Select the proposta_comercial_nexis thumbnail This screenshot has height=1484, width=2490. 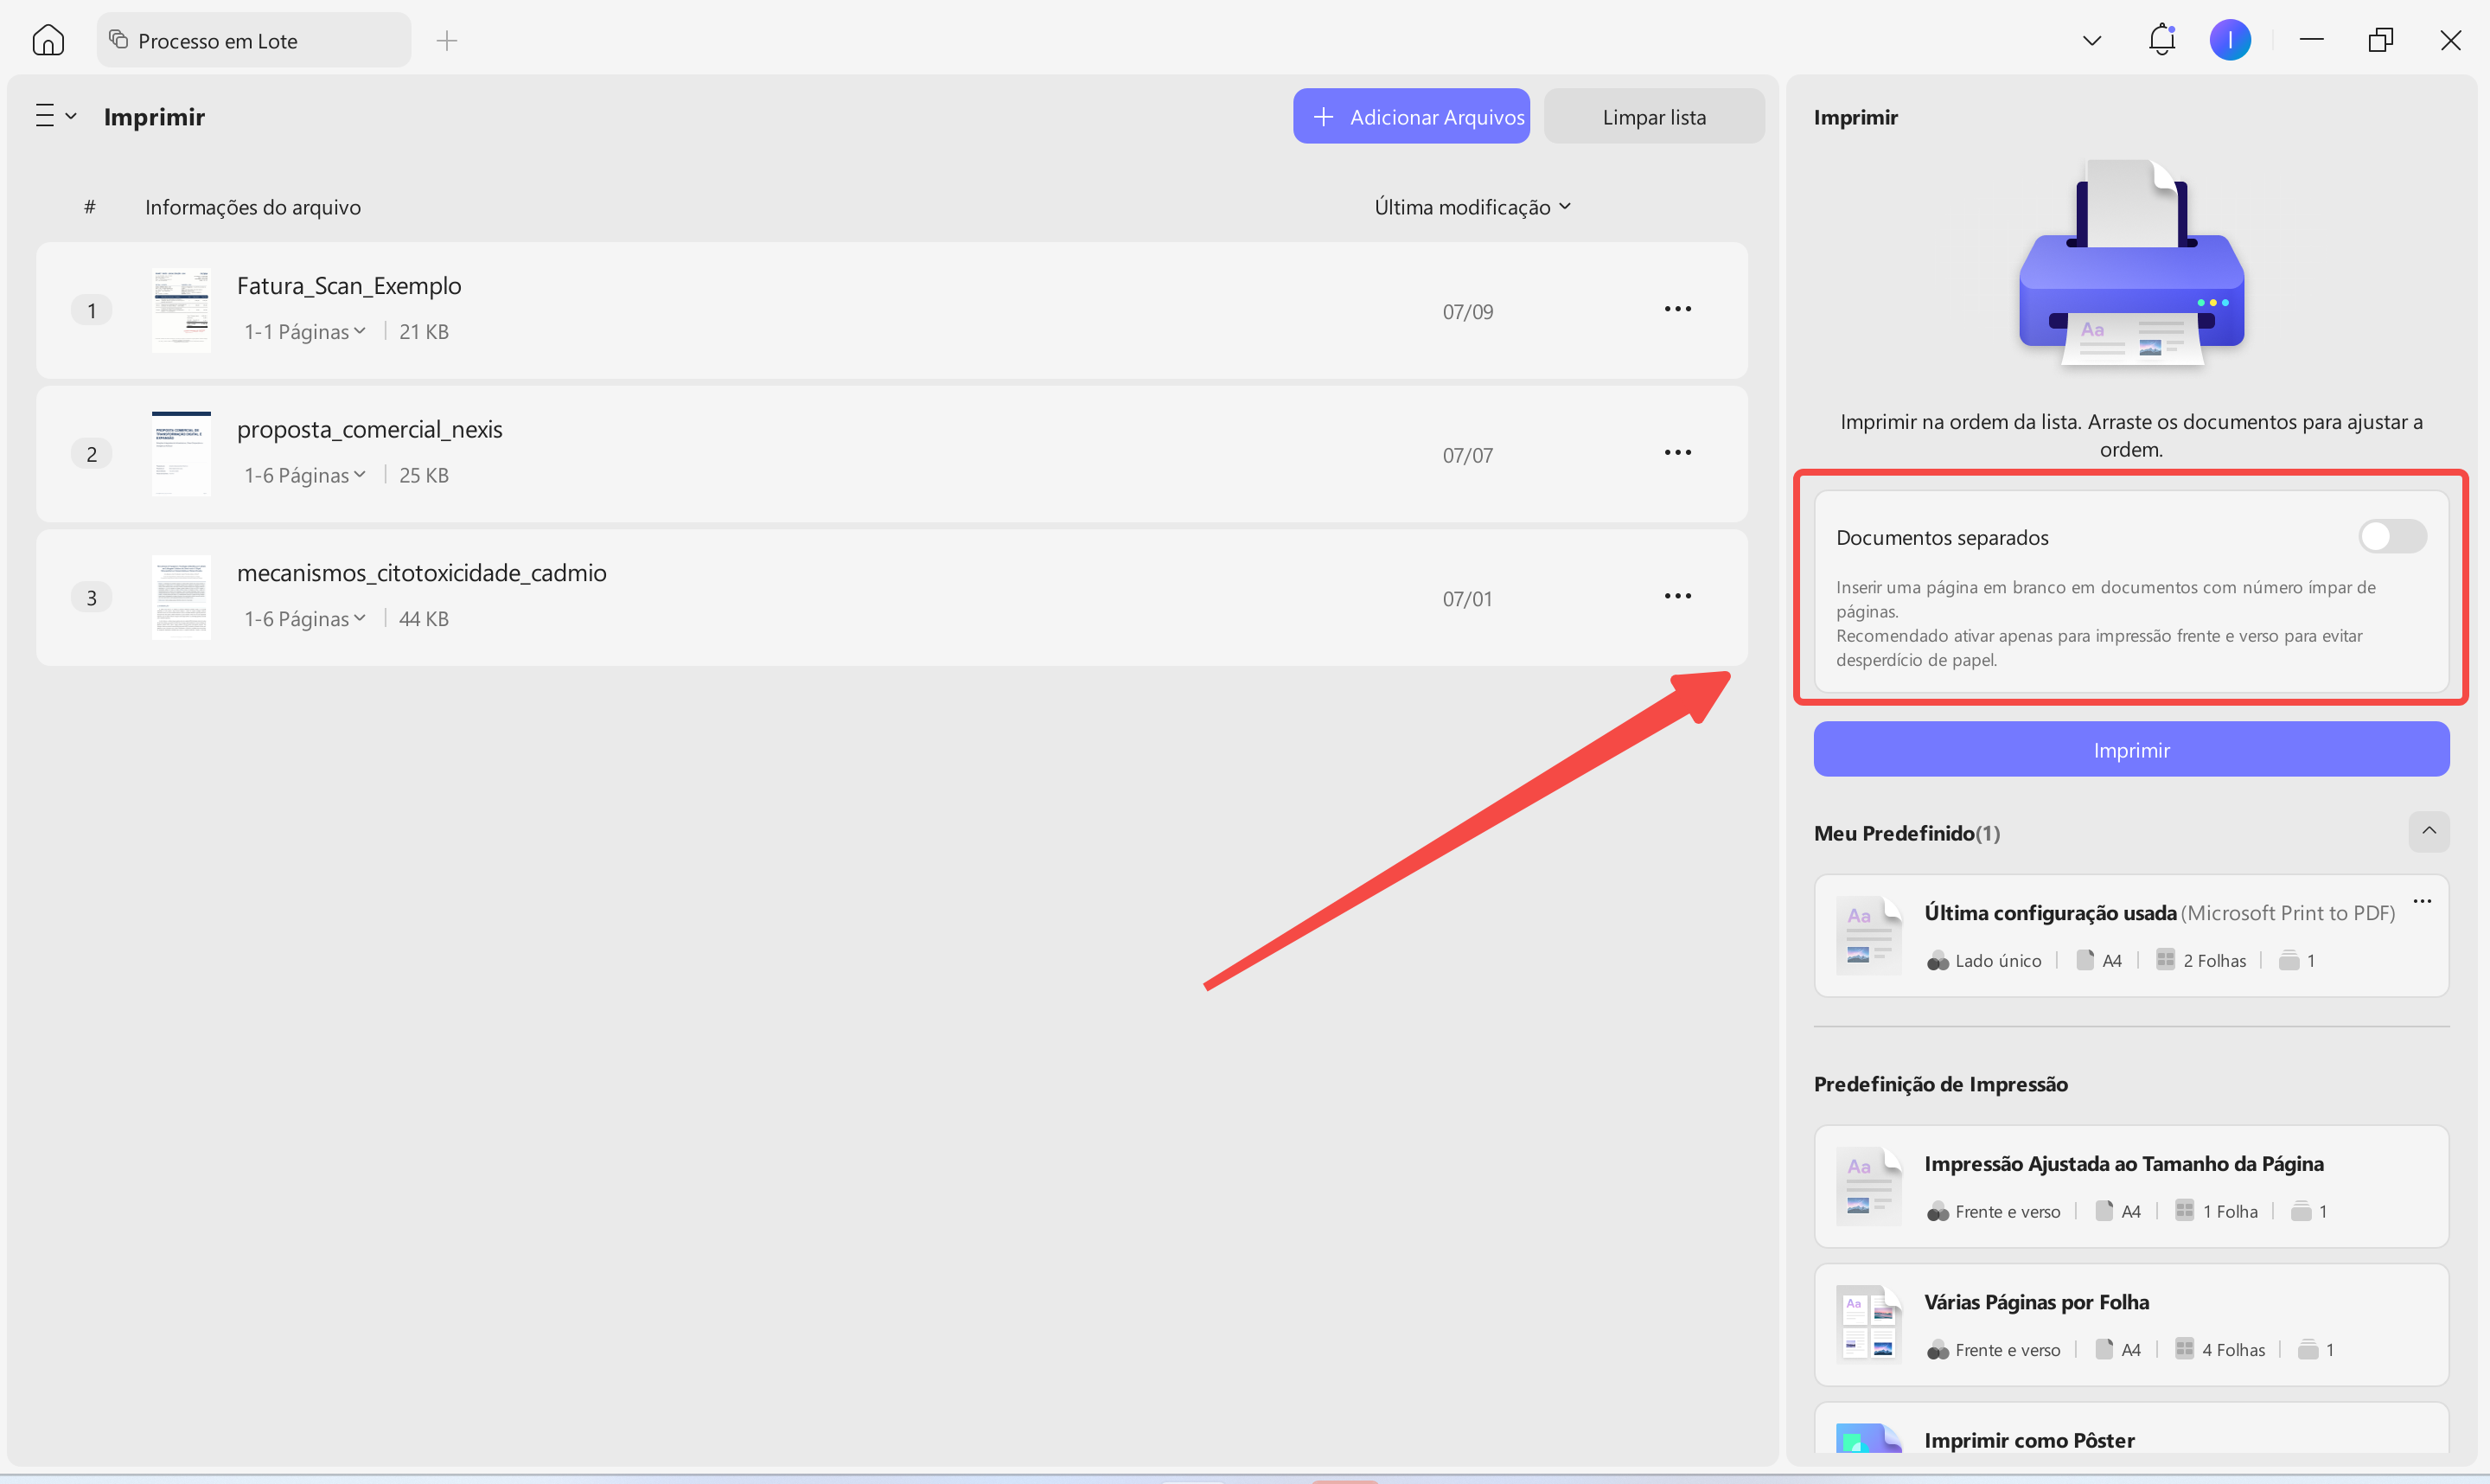181,453
